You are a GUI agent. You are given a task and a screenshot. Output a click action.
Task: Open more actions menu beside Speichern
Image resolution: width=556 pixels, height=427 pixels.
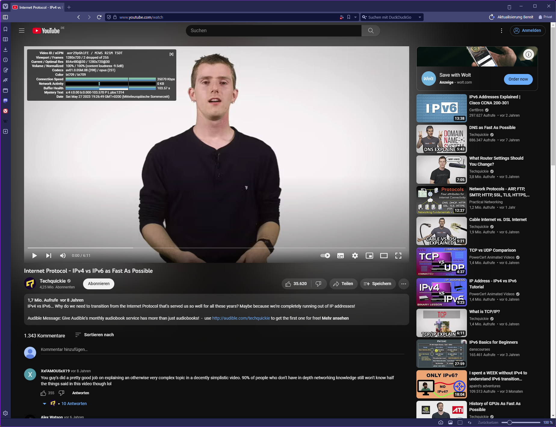[404, 284]
